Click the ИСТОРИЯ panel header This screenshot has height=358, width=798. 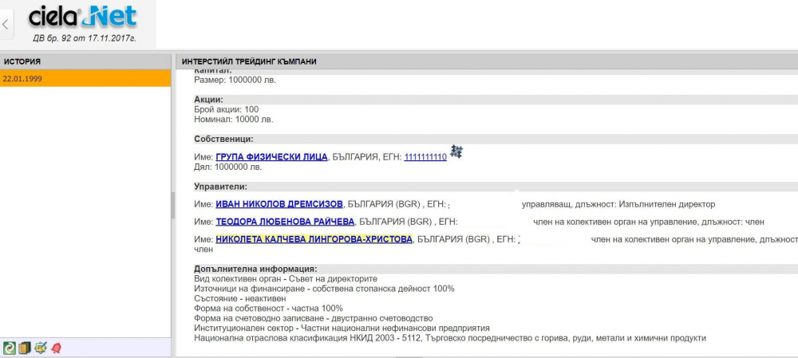click(85, 61)
